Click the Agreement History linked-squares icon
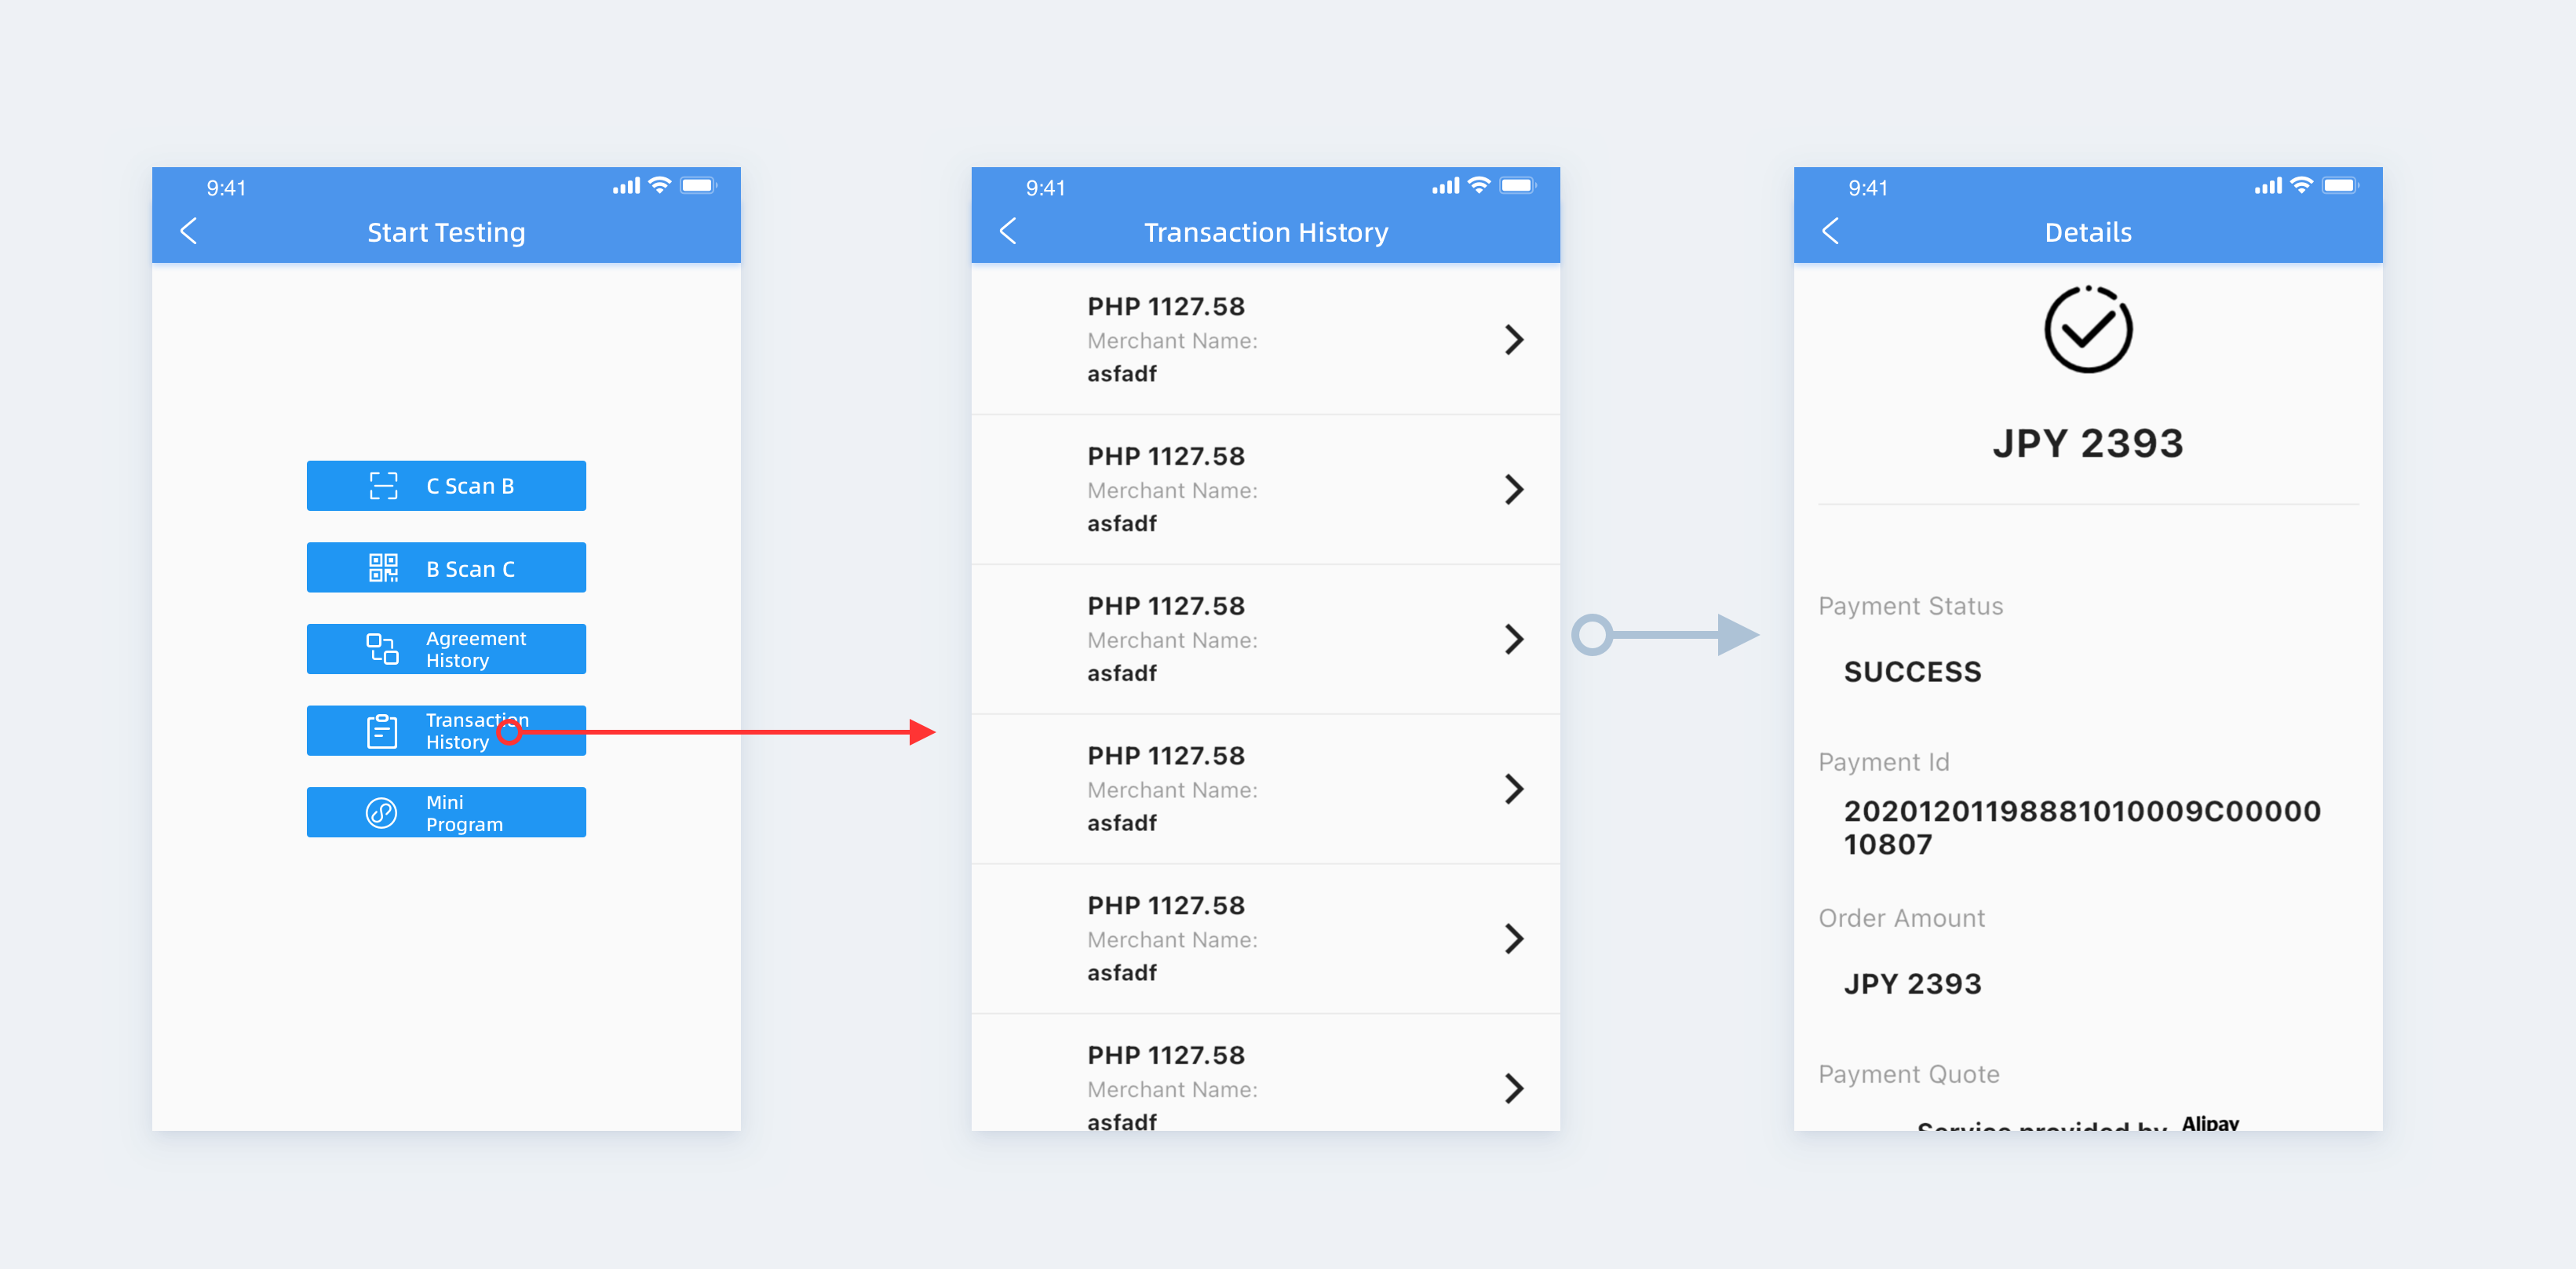This screenshot has width=2576, height=1269. [x=382, y=649]
